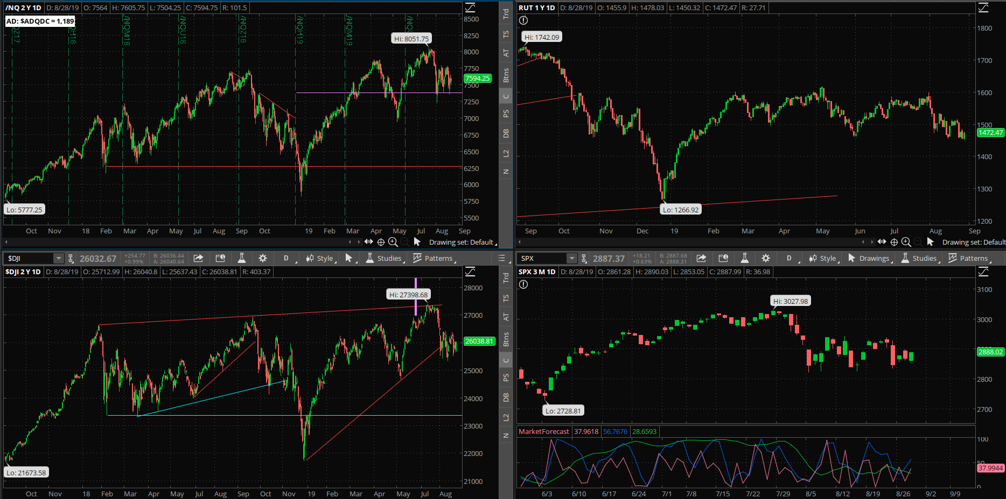Open chart settings gear in SPX toolbar
Image resolution: width=1006 pixels, height=499 pixels.
[766, 258]
